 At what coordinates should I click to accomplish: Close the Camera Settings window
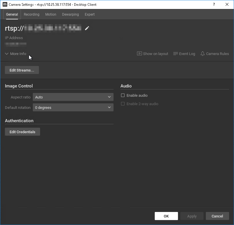coord(227,5)
